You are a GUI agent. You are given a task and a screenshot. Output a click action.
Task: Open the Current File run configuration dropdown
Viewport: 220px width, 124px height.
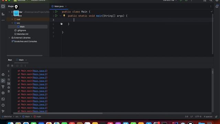(x=170, y=1)
